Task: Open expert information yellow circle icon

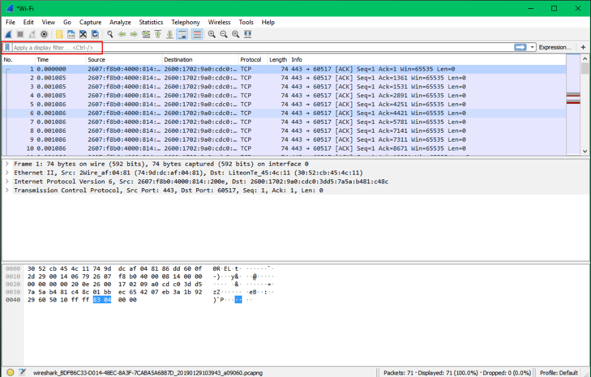Action: (x=10, y=372)
